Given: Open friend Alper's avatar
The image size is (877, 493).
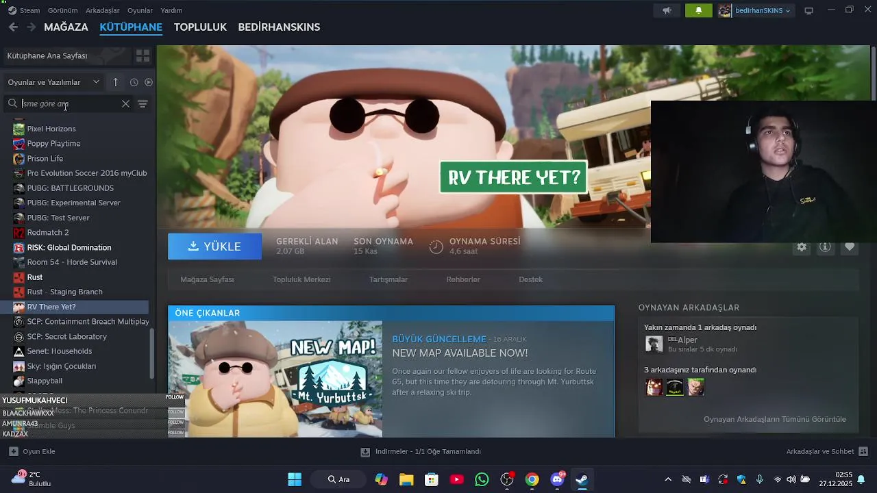Looking at the screenshot, I should (654, 344).
